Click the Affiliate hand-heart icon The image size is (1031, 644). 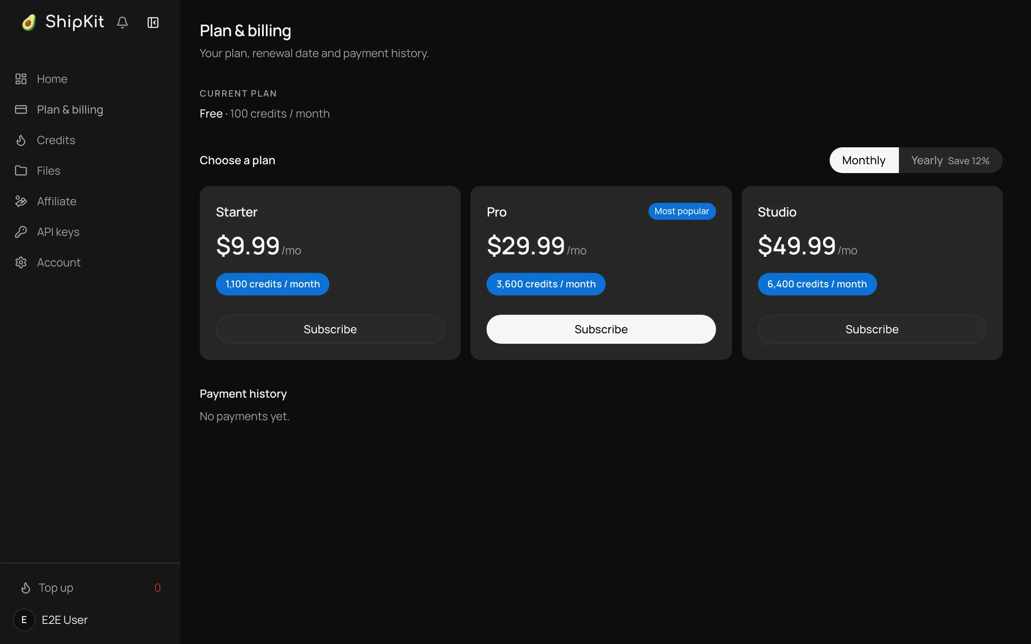(x=21, y=201)
